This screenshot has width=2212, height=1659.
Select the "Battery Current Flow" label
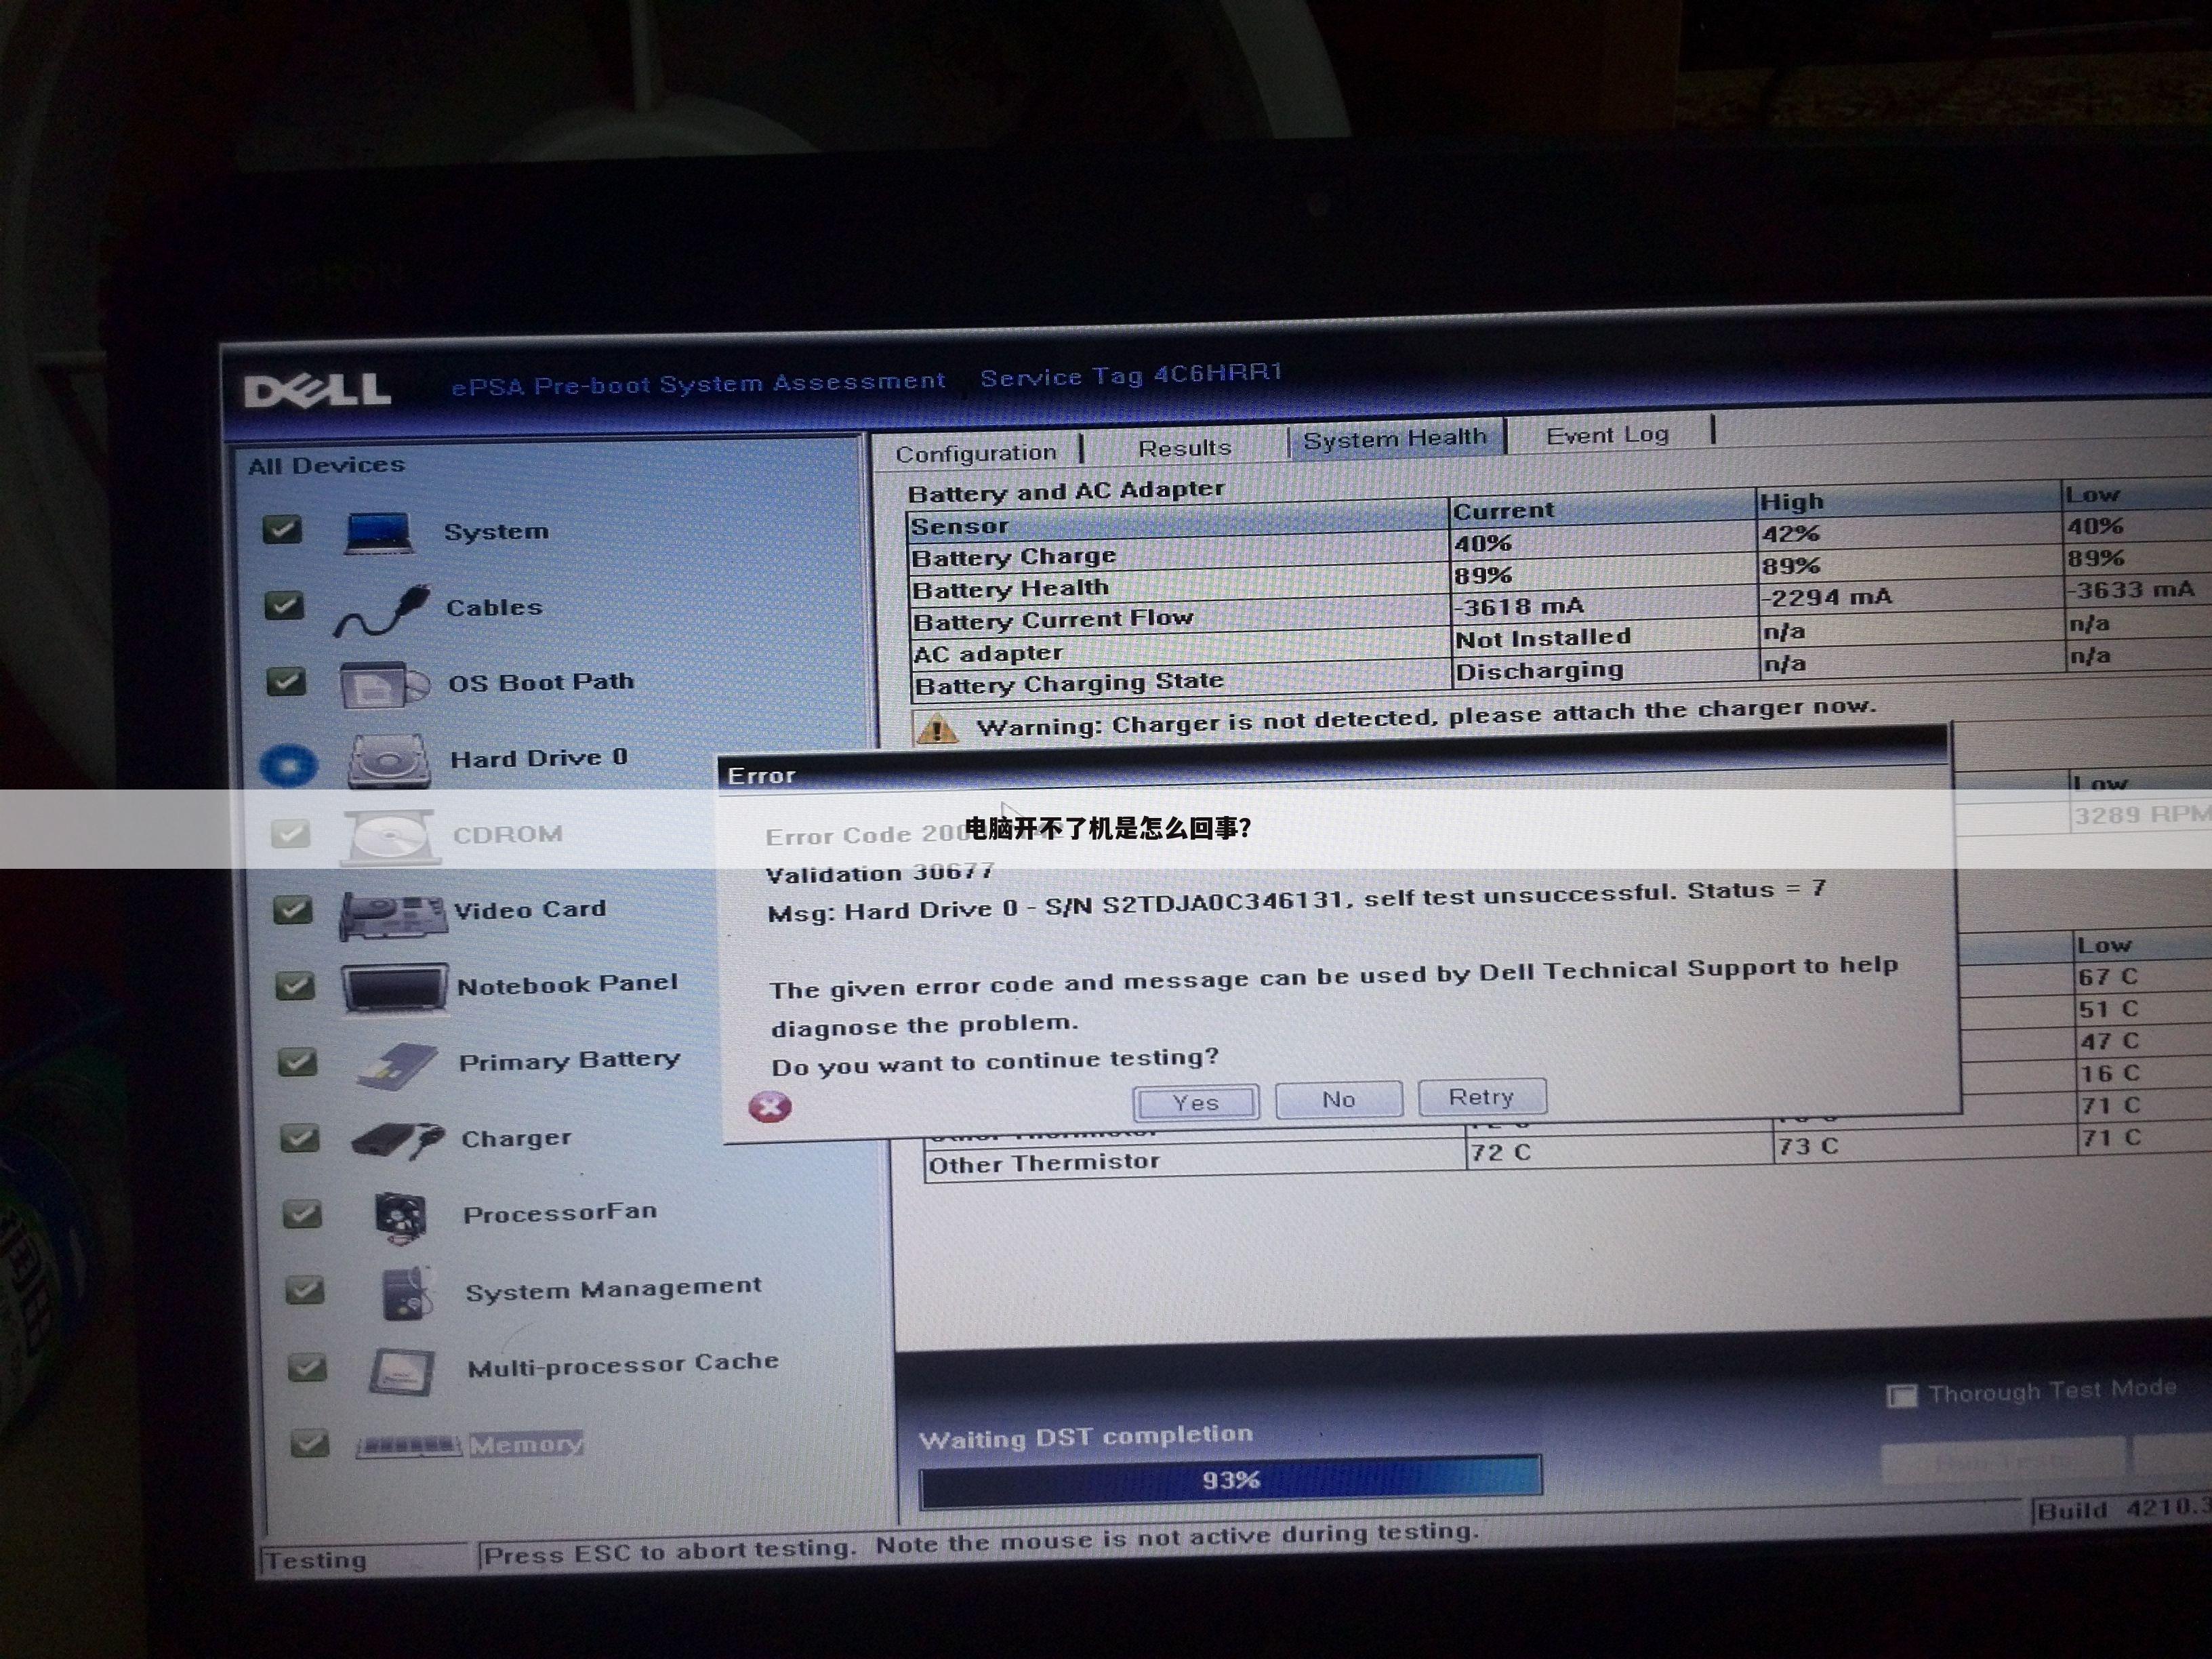(x=1053, y=620)
